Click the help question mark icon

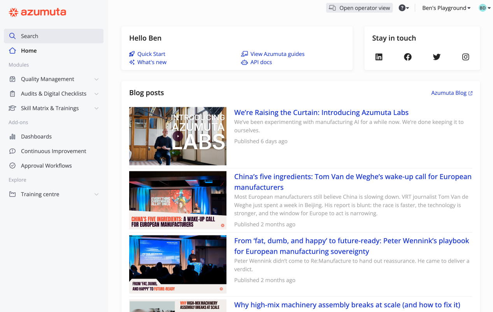(402, 8)
